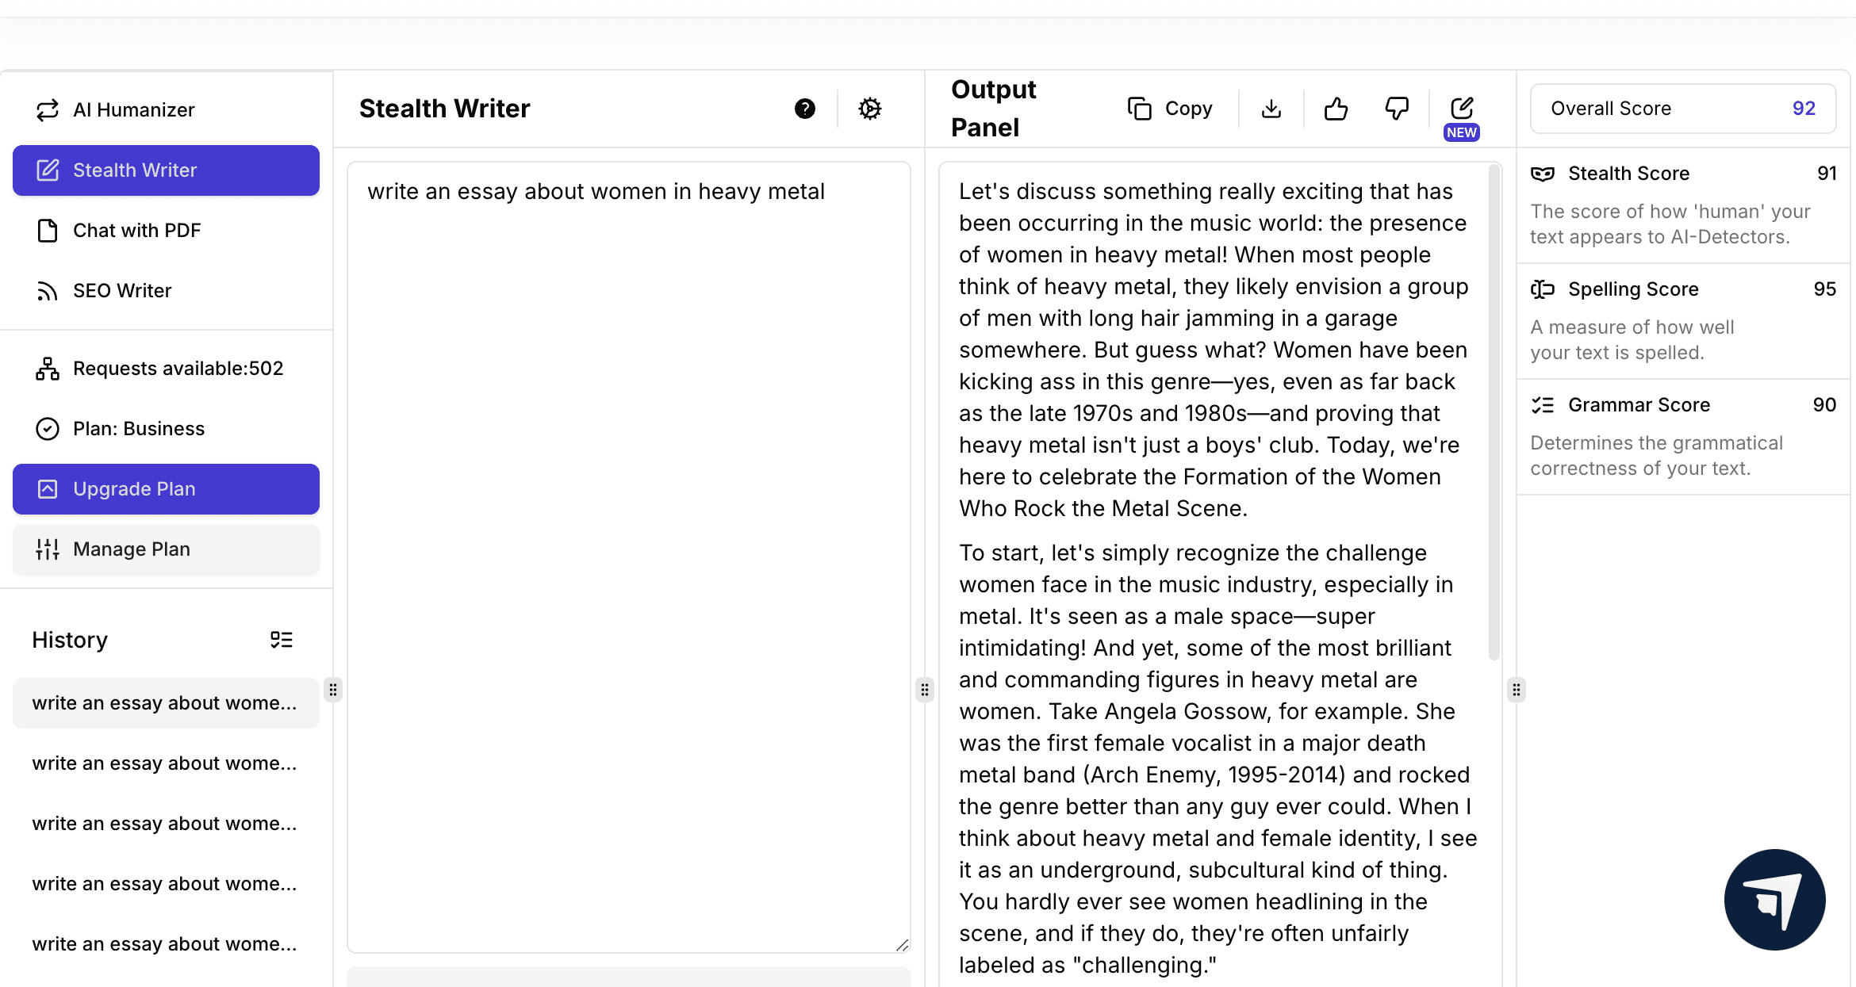Copy the output panel text

click(1171, 109)
